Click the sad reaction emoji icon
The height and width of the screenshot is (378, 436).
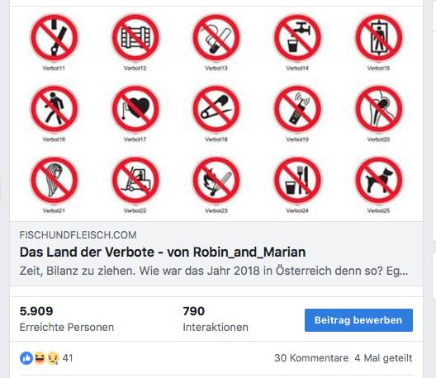tap(53, 358)
